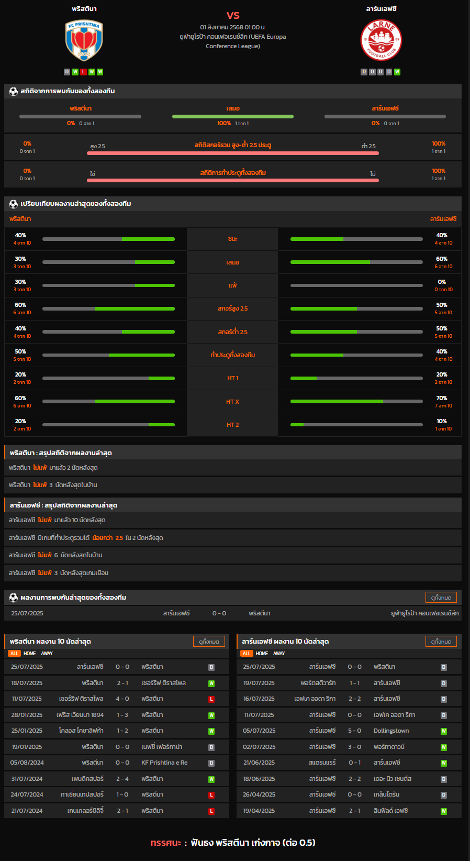This screenshot has width=470, height=861.
Task: Click soccer ball icon beside head-to-head stats heading
Action: 14,91
